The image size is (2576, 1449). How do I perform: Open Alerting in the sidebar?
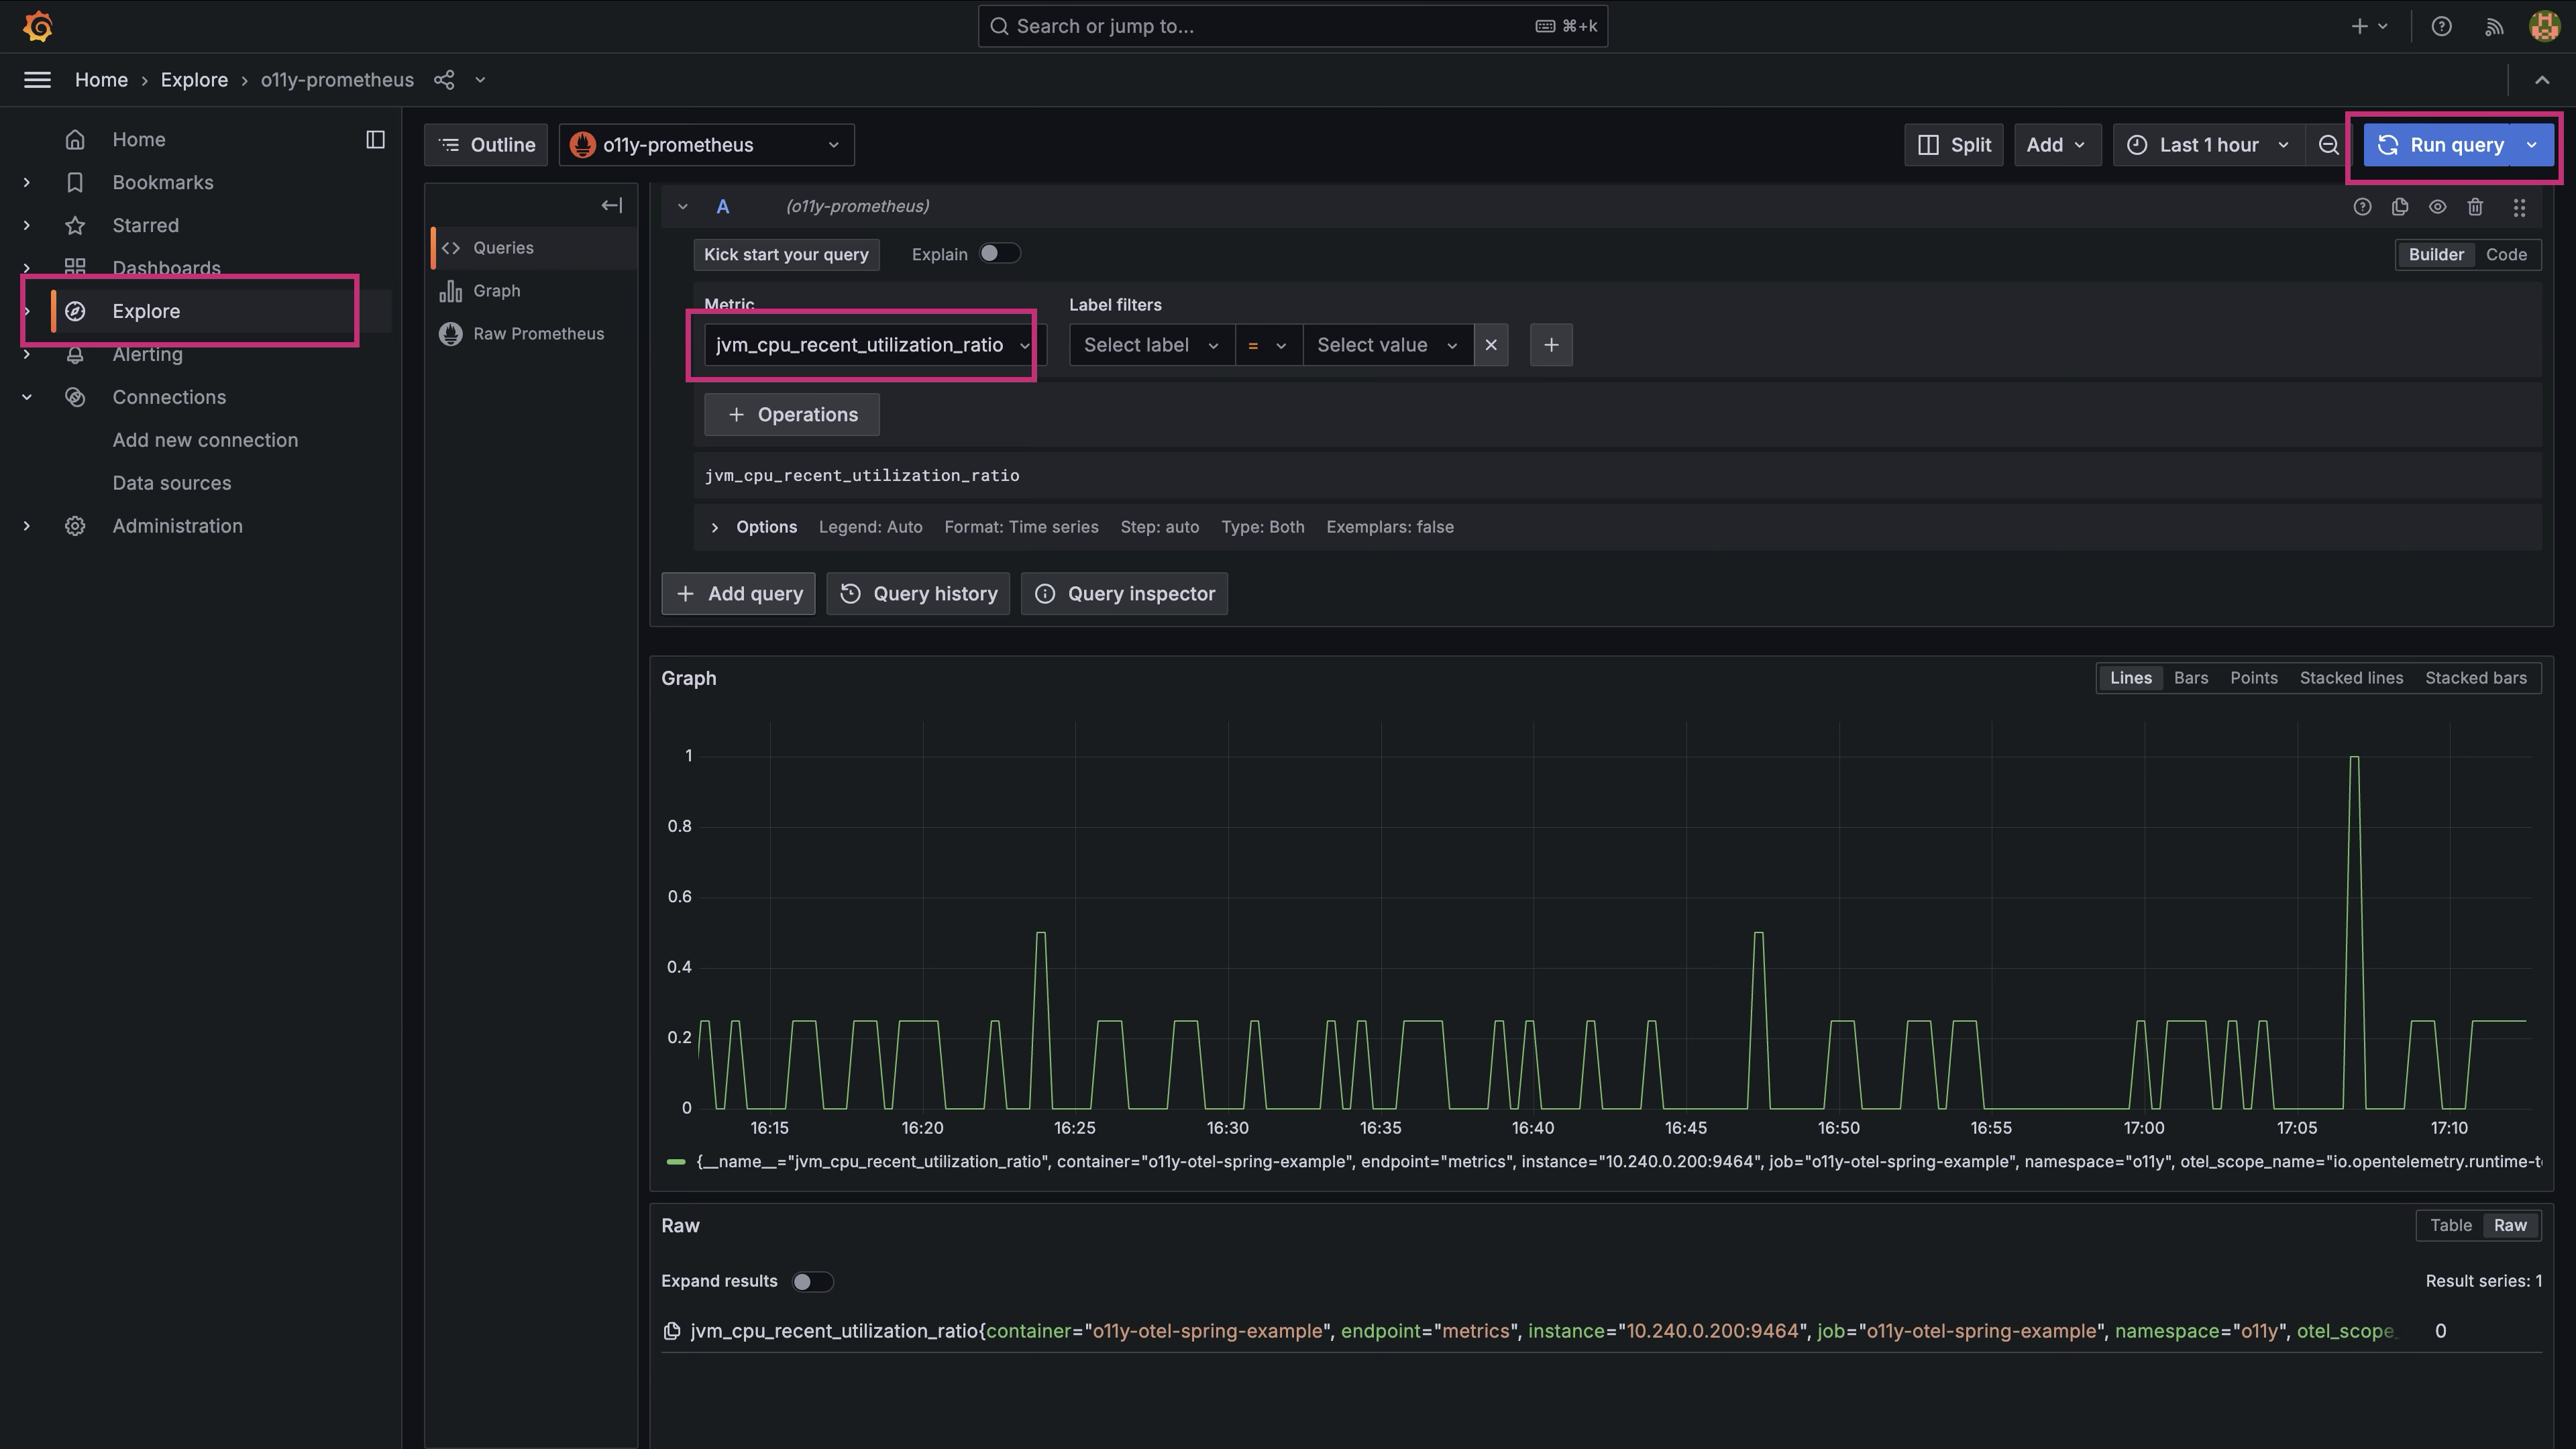point(147,354)
